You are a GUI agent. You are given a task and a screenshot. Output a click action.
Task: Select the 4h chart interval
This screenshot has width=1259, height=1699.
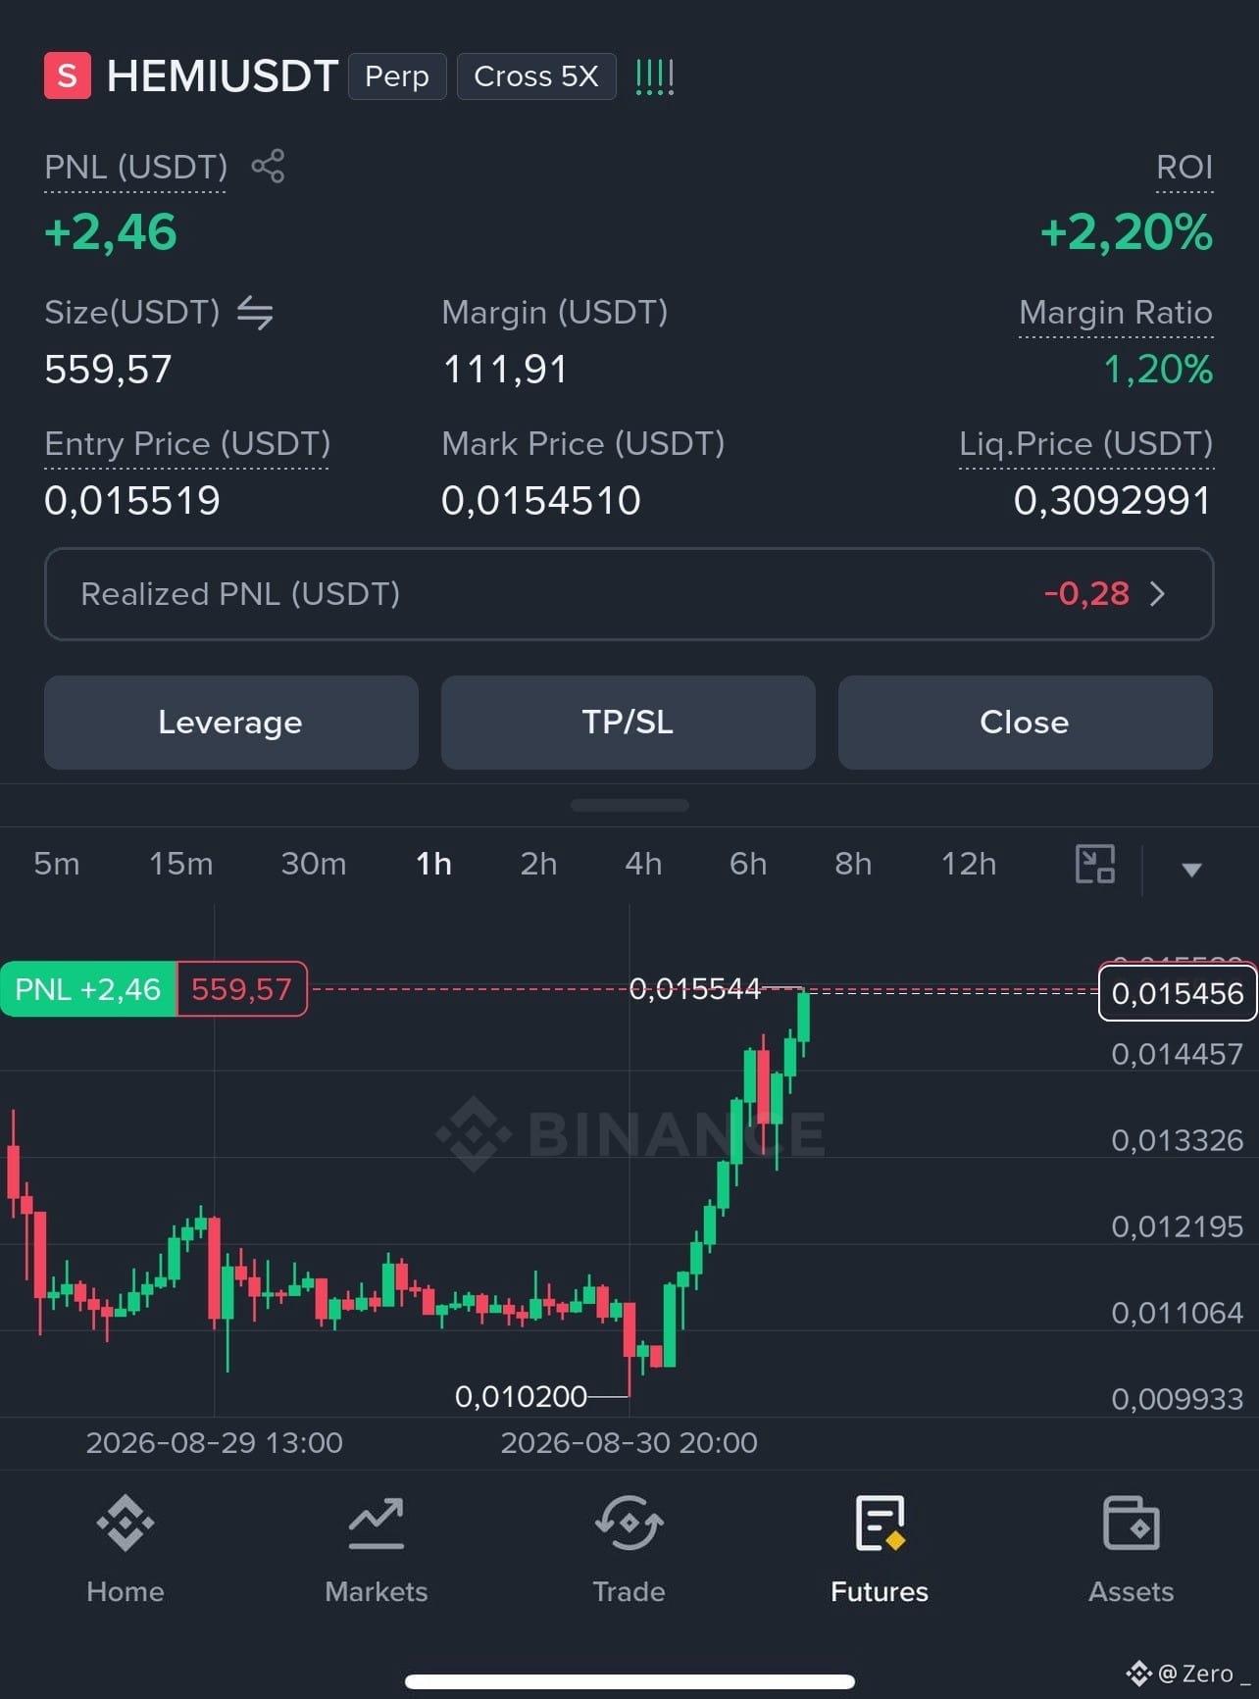coord(643,864)
